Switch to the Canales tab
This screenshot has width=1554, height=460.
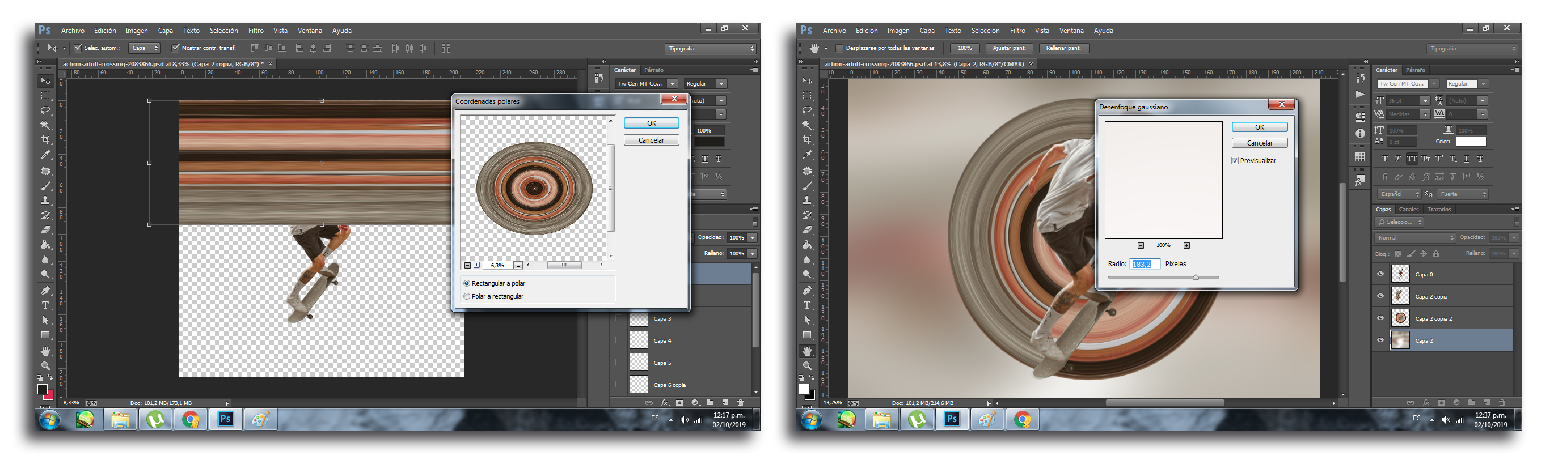click(1409, 209)
